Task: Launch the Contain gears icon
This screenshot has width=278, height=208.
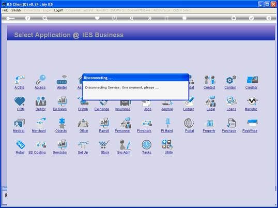Action: tap(230, 79)
